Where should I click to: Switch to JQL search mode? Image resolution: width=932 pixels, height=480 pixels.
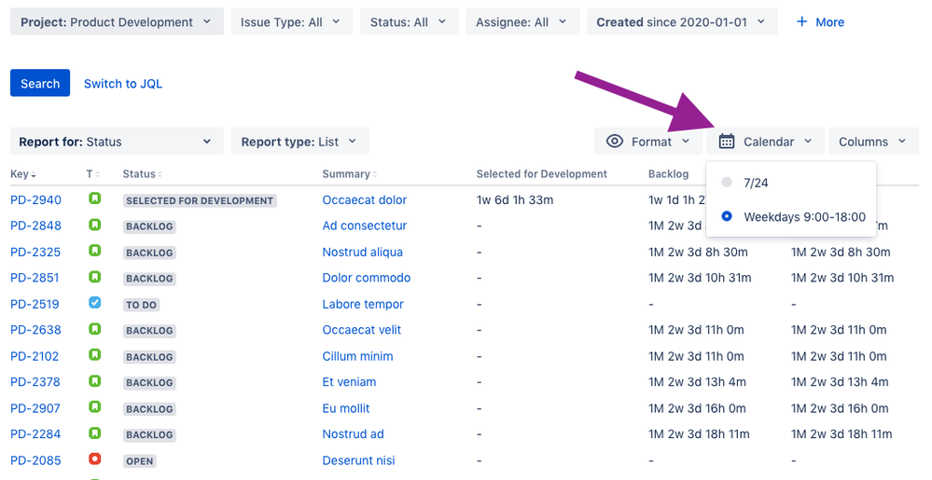pos(123,84)
